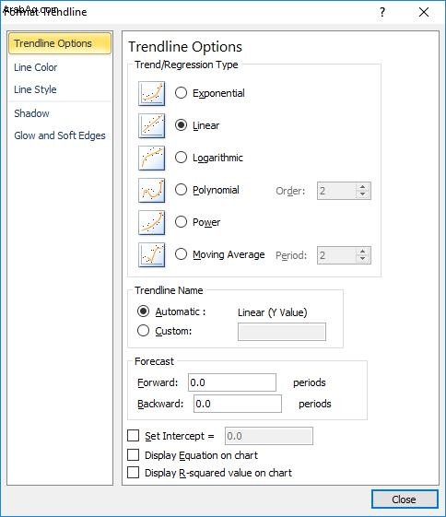446x517 pixels.
Task: Click the Power trendline chart icon
Action: coord(152,223)
